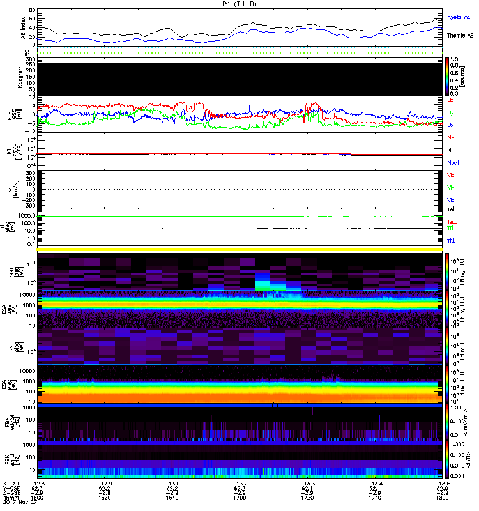Click the 1740 time tick label
Viewport: 479px width, 511px height.
point(375,498)
